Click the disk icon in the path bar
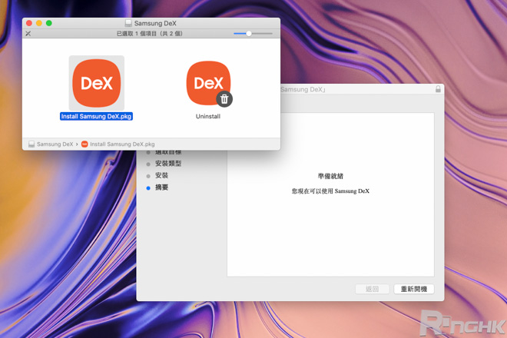Viewport: 507px width, 338px height. pos(31,144)
